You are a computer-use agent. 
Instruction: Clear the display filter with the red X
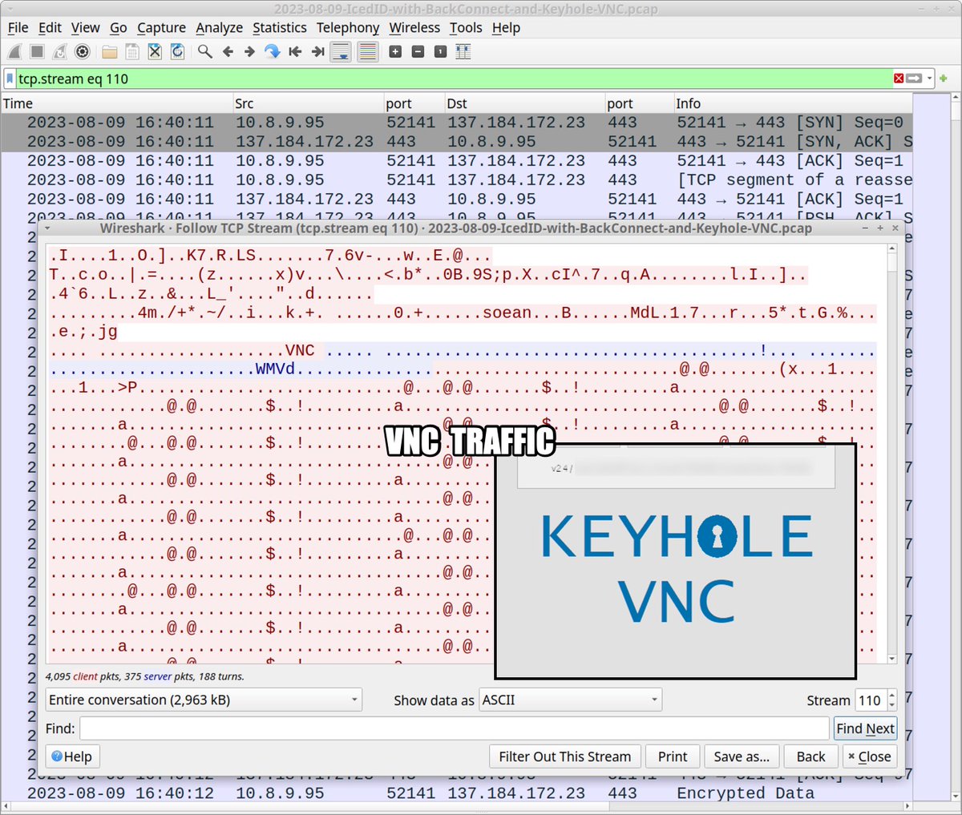(897, 79)
